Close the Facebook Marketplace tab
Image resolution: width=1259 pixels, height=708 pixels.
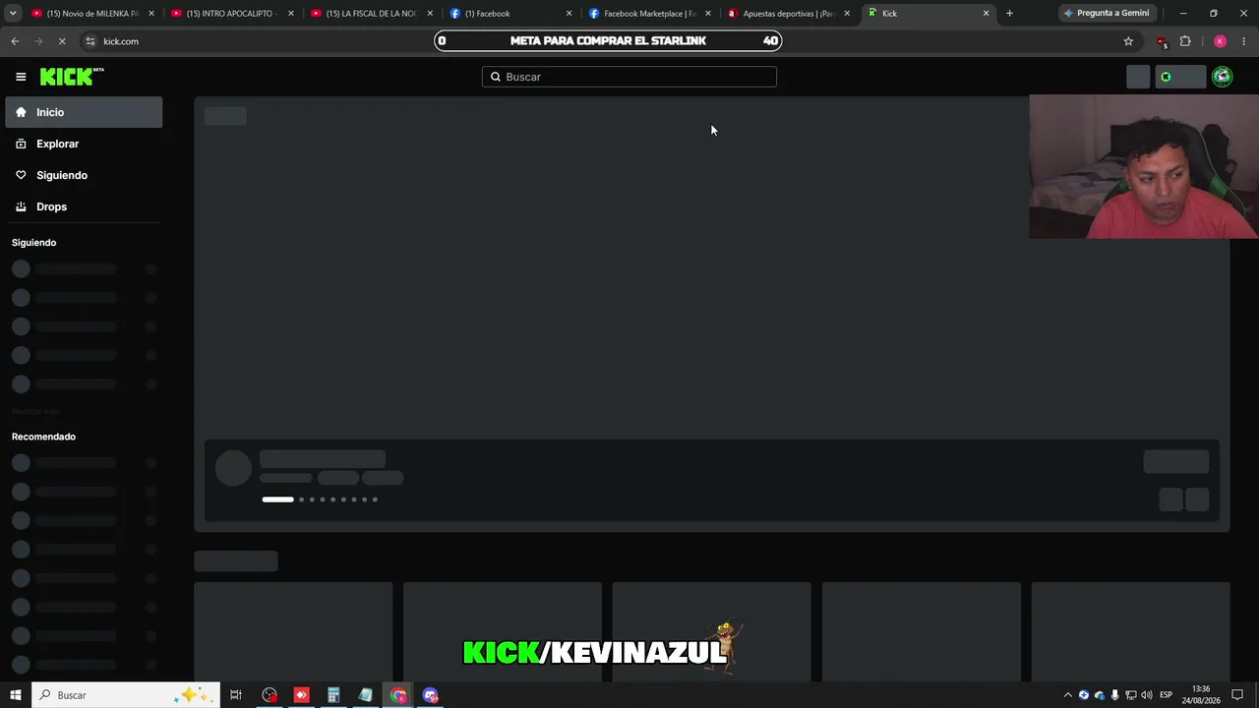(708, 14)
